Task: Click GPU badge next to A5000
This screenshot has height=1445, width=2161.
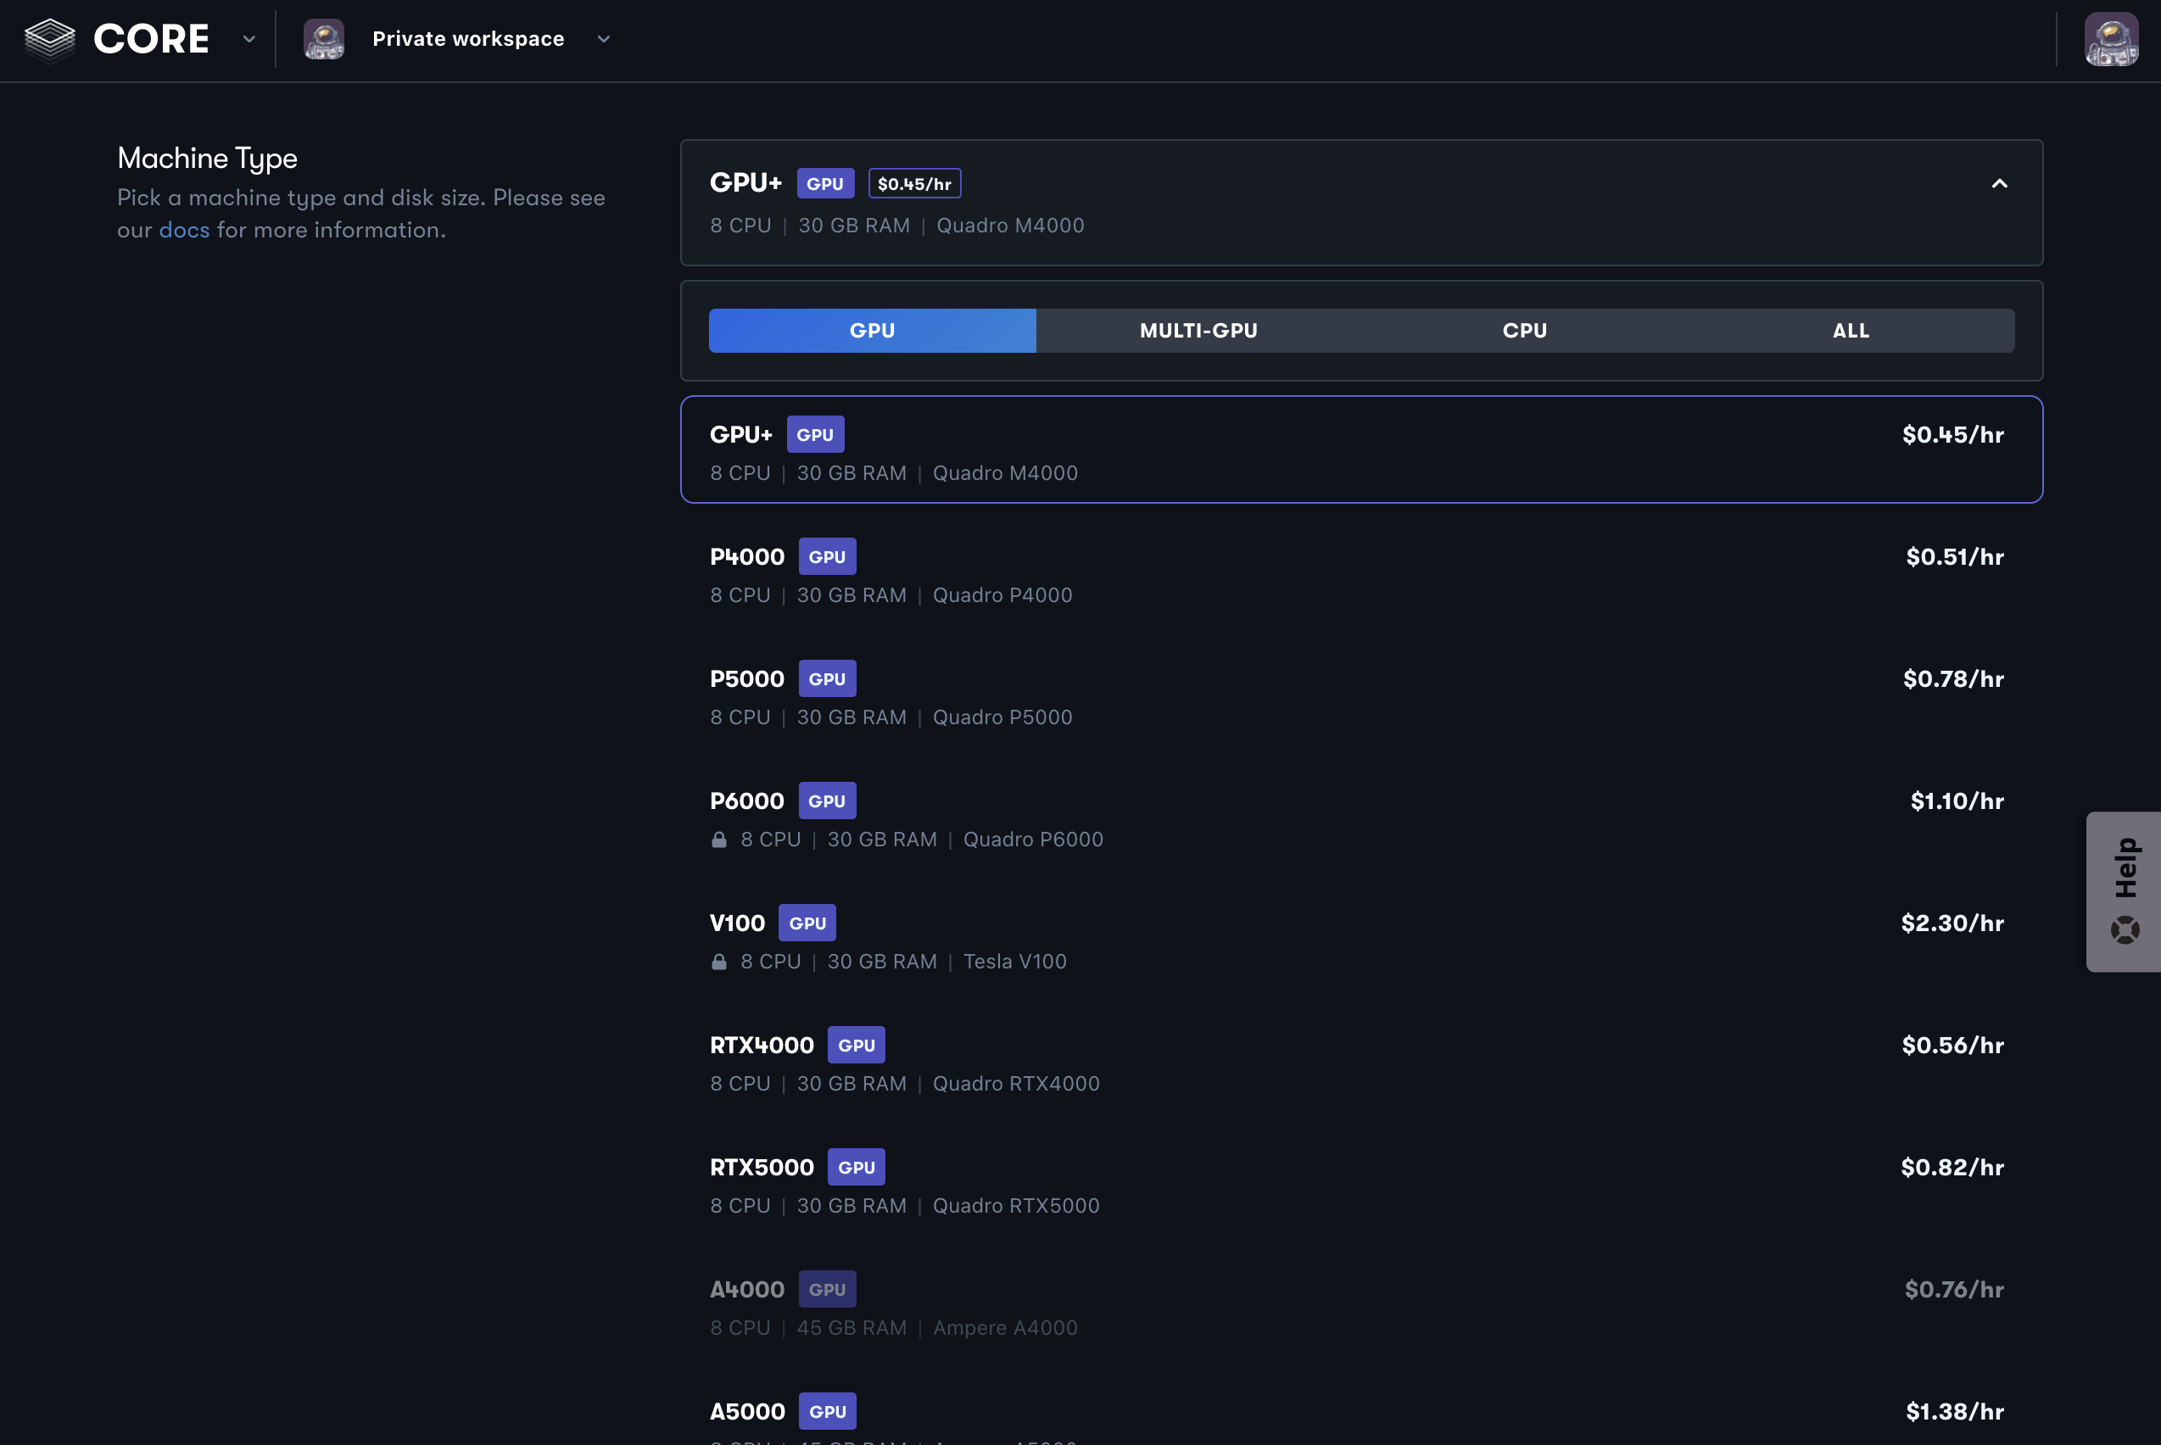Action: tap(827, 1411)
